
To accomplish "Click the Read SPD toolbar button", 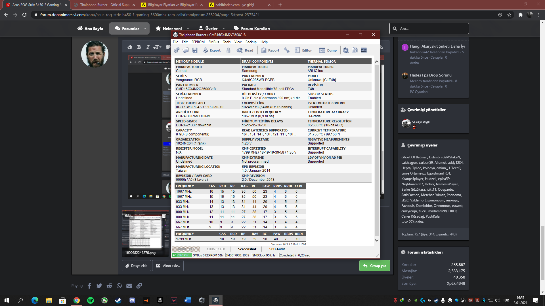I will [245, 50].
